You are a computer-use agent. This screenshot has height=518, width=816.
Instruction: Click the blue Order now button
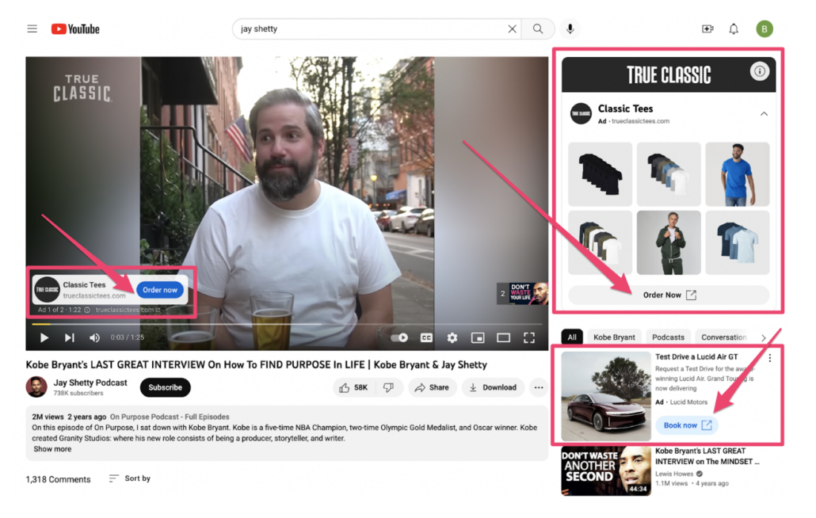click(x=160, y=290)
